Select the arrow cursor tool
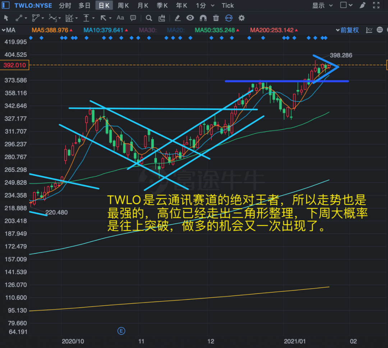388x348 pixels. [6, 18]
